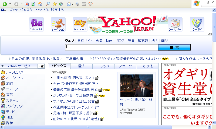Switch to the 経済 news tab
216x129 pixels.
click(81, 66)
